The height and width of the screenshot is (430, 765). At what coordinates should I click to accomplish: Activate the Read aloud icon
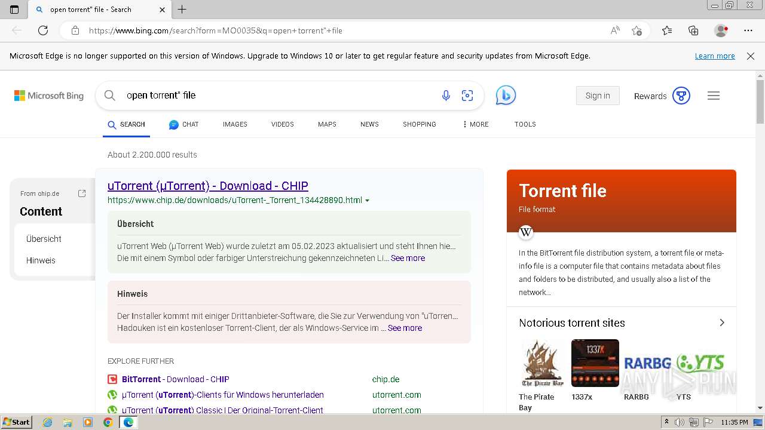coord(615,30)
